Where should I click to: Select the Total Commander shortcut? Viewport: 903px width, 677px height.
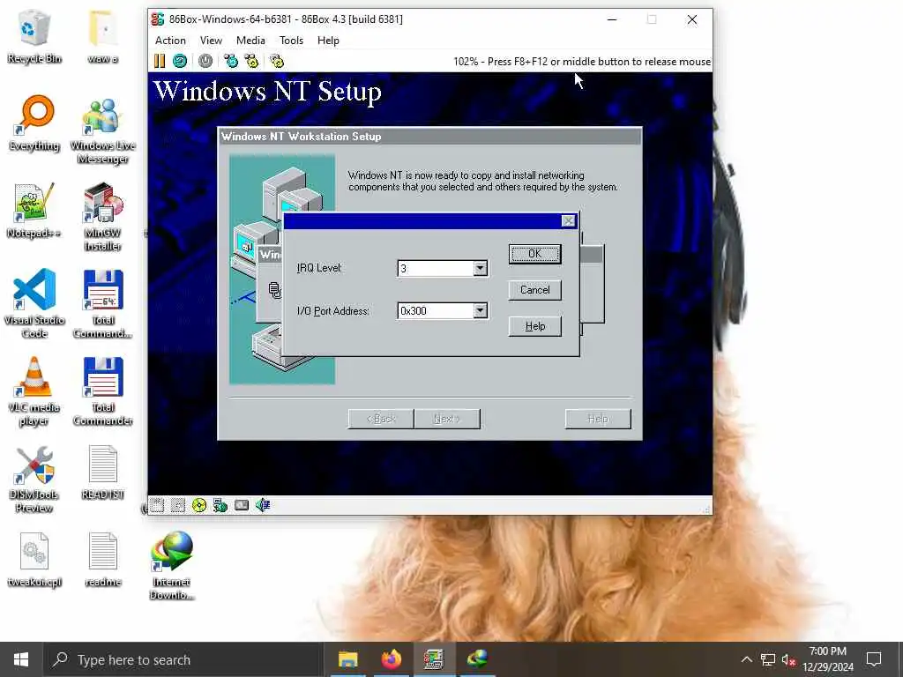coord(103,391)
